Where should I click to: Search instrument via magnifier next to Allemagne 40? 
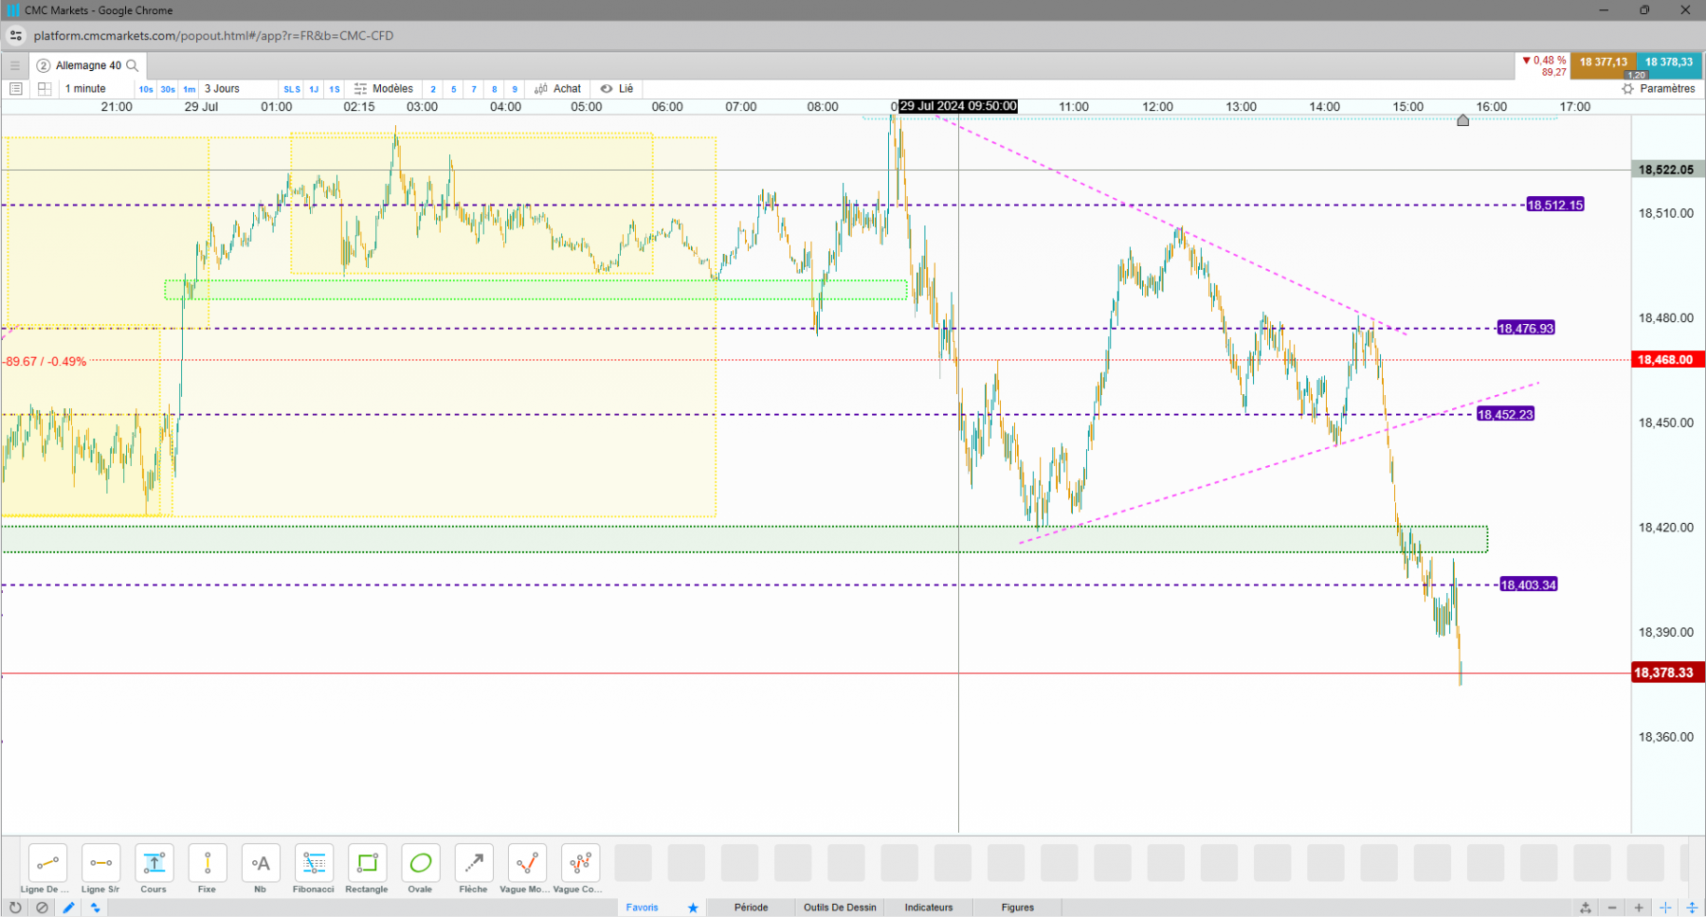[x=133, y=65]
